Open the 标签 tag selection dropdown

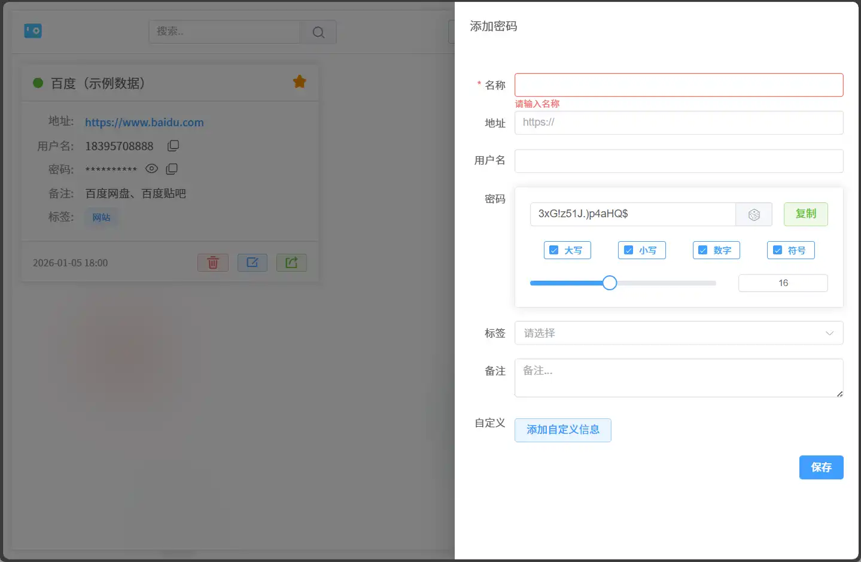click(x=679, y=333)
